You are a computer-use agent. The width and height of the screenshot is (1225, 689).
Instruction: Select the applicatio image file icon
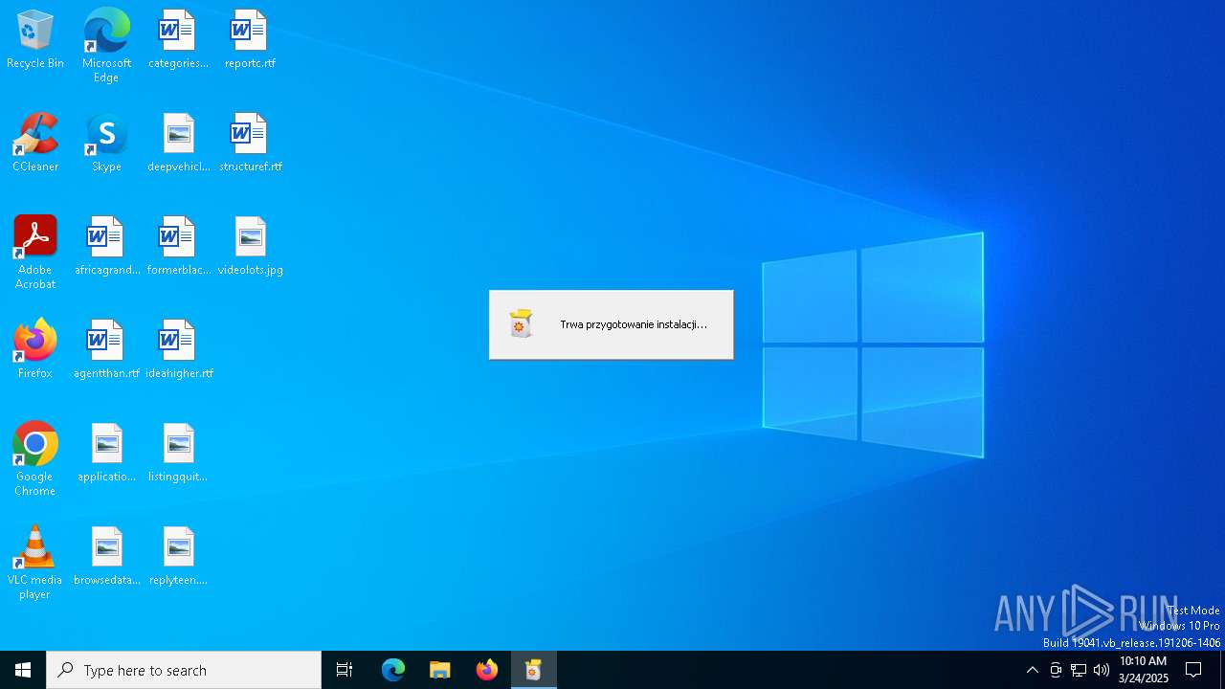tap(106, 453)
